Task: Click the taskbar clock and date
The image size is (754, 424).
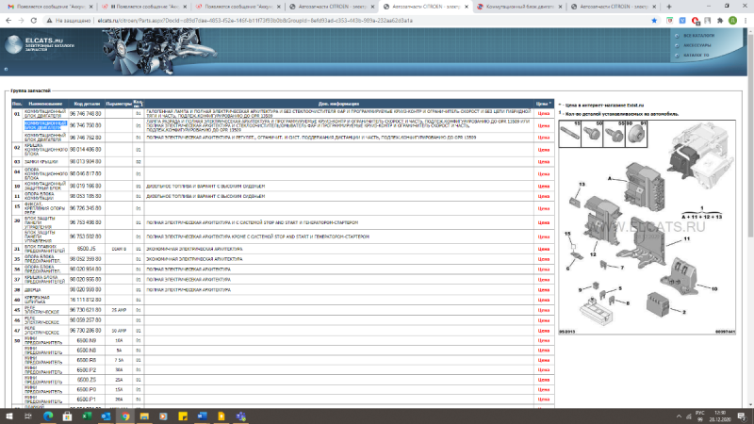Action: (726, 416)
